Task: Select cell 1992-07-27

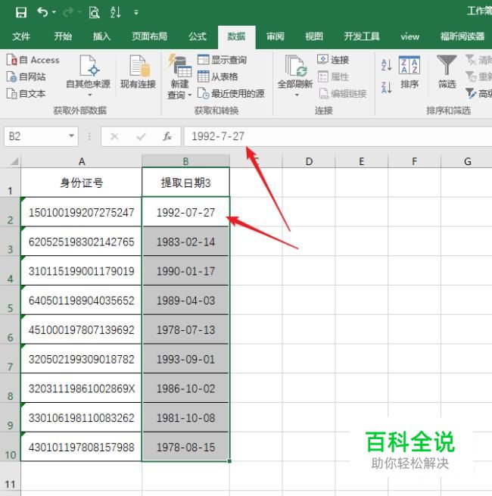Action: [x=185, y=212]
